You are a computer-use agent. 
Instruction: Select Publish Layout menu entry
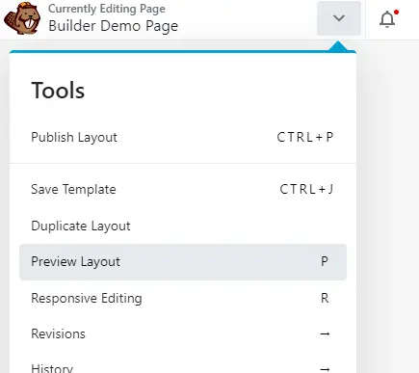pyautogui.click(x=183, y=137)
